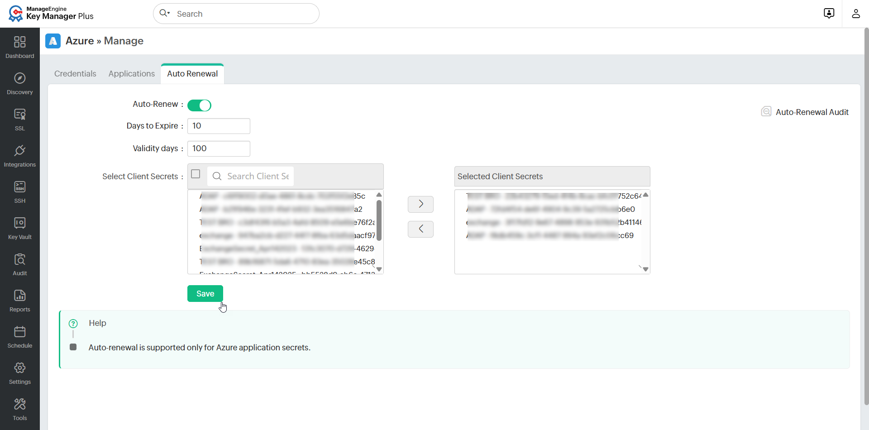Open Tools in the sidebar

coord(20,409)
